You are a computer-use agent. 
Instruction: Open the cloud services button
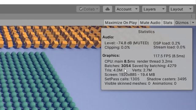click(107, 9)
